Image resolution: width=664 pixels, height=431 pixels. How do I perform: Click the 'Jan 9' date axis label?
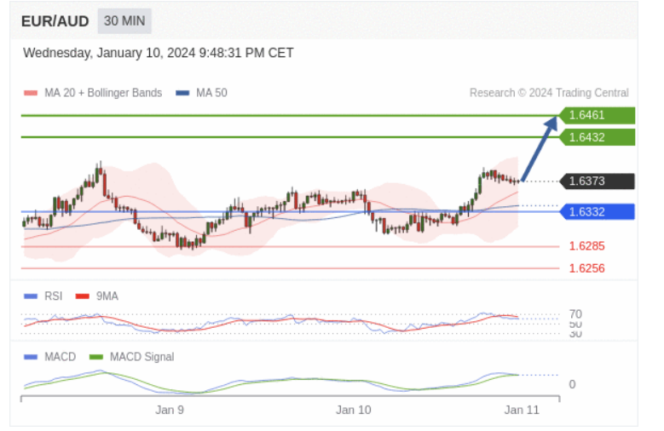(170, 410)
